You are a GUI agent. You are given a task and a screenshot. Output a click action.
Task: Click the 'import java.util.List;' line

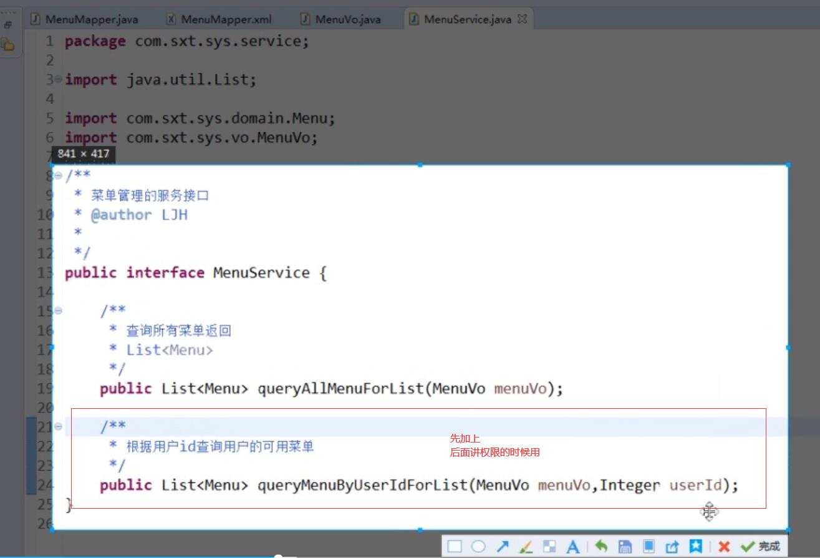coord(161,80)
